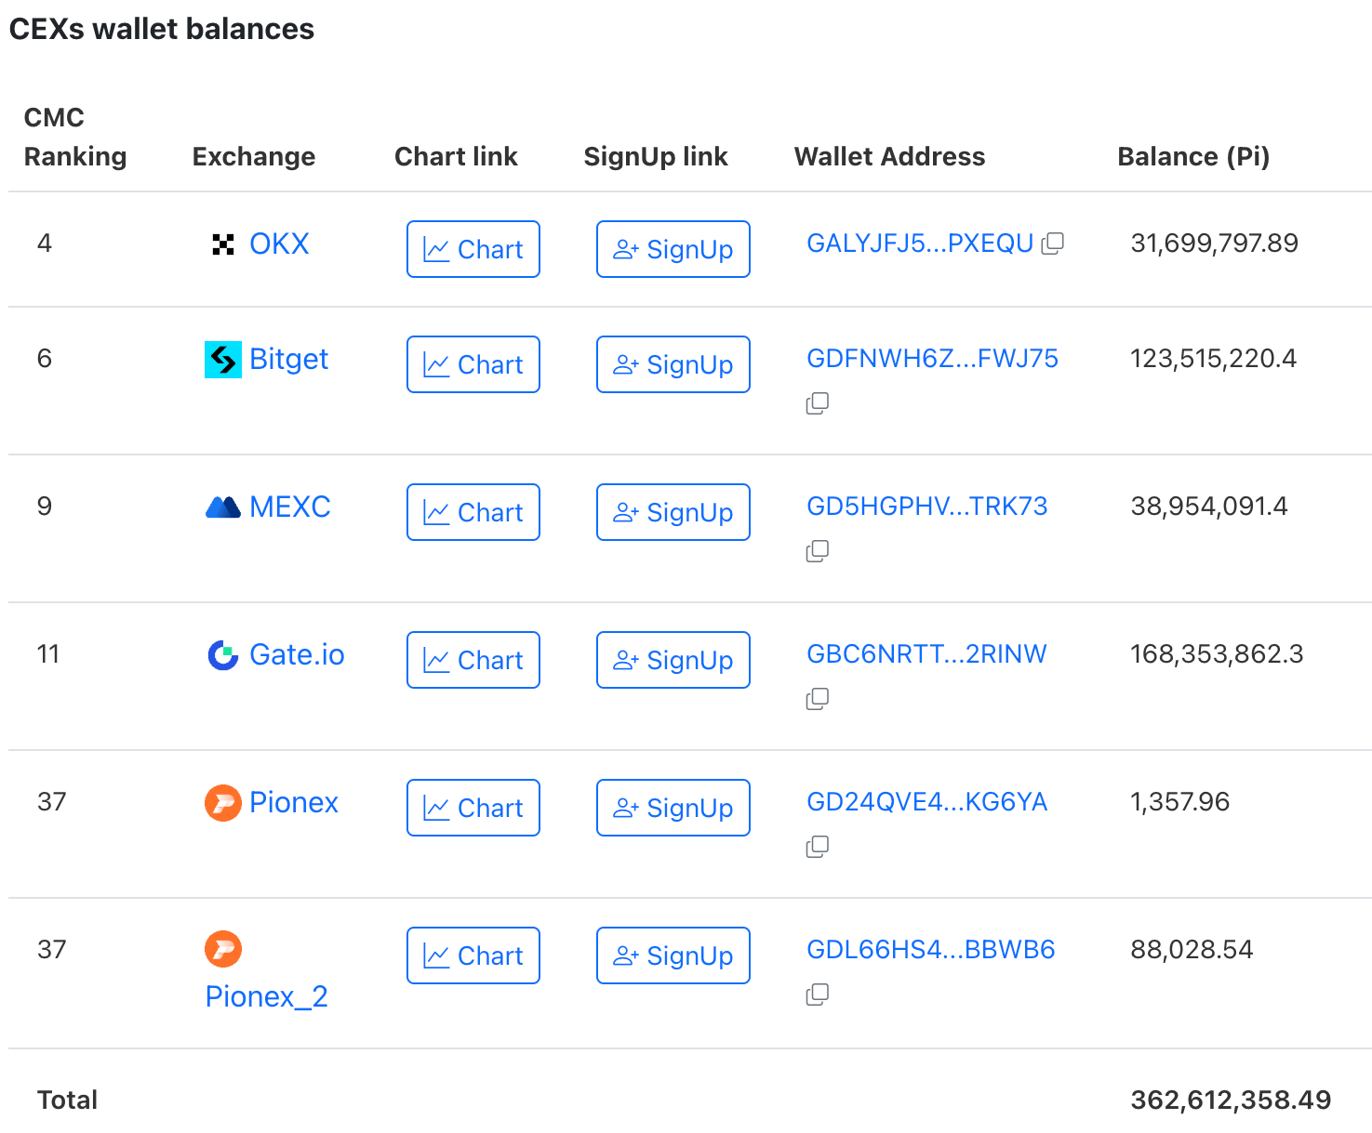The width and height of the screenshot is (1372, 1133).
Task: Click the CMC Ranking column header
Action: coord(75,137)
